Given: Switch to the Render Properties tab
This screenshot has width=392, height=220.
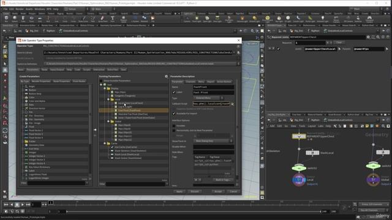Looking at the screenshot, I should click(x=41, y=81).
